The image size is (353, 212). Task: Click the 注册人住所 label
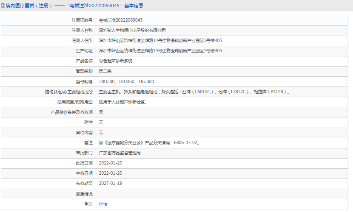82,41
